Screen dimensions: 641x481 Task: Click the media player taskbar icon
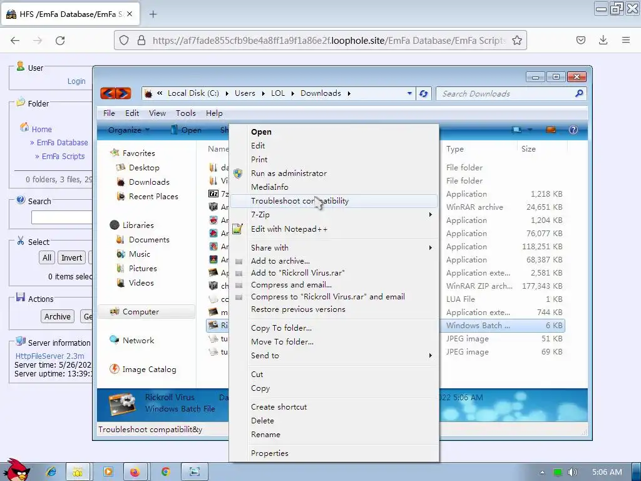click(108, 472)
